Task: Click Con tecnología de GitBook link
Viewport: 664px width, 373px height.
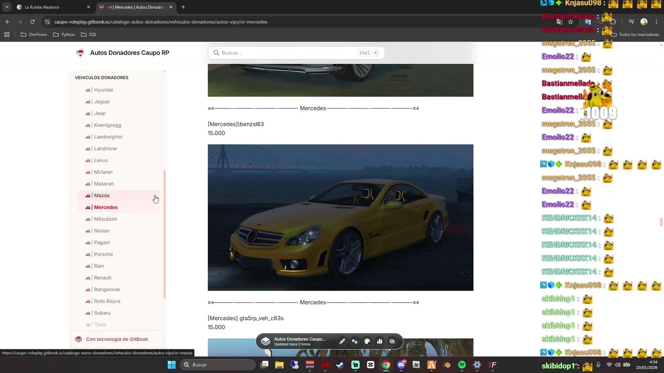Action: click(x=117, y=339)
